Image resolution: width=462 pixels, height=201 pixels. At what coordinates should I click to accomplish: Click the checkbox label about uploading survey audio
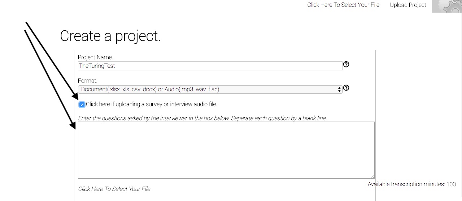click(151, 104)
